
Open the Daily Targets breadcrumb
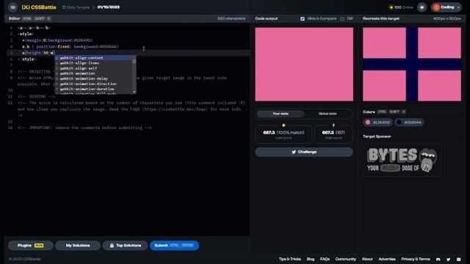pos(76,7)
